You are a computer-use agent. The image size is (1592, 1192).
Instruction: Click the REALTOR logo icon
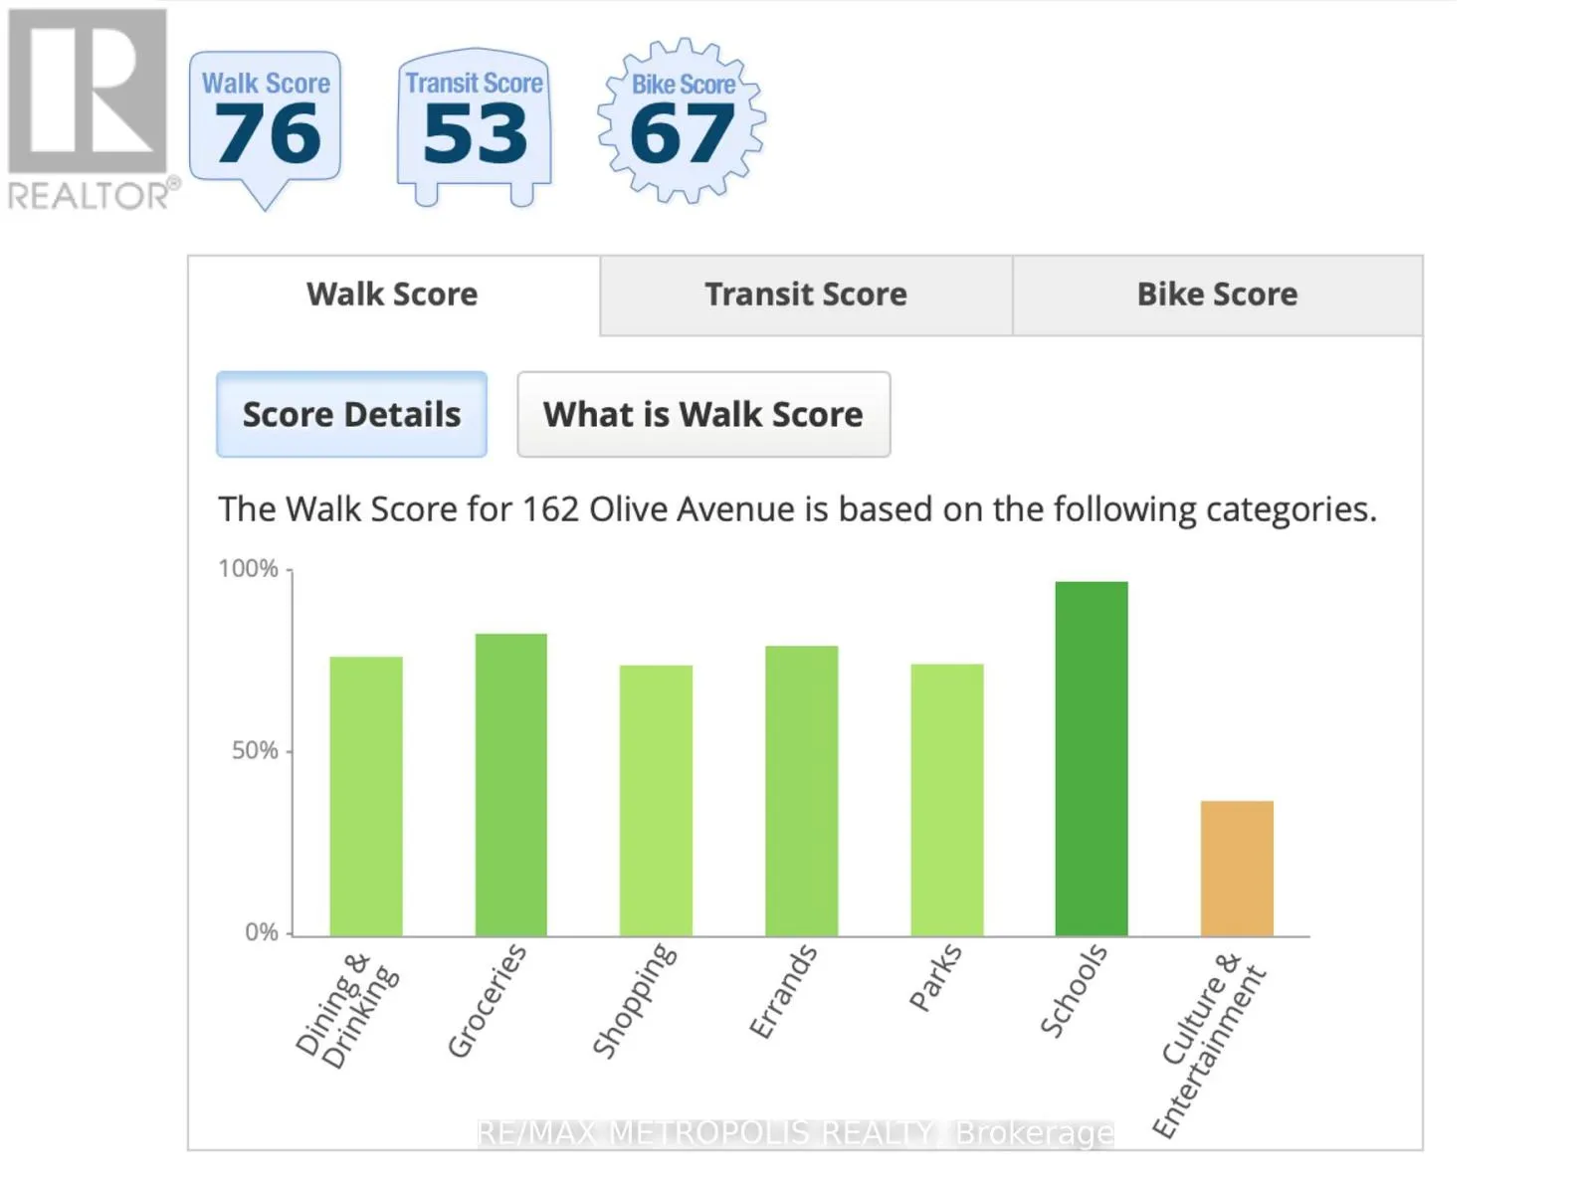89,107
